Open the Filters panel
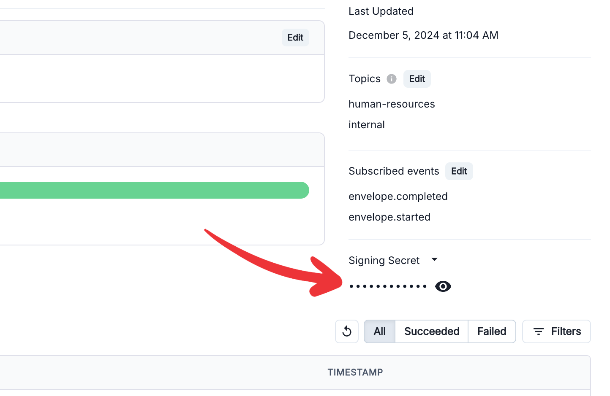Screen dimensions: 610x396 (556, 331)
